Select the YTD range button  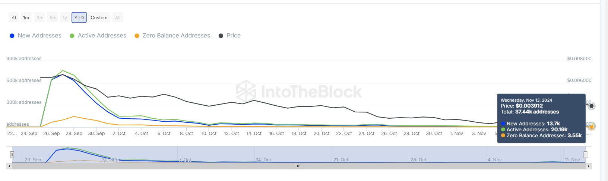[79, 17]
